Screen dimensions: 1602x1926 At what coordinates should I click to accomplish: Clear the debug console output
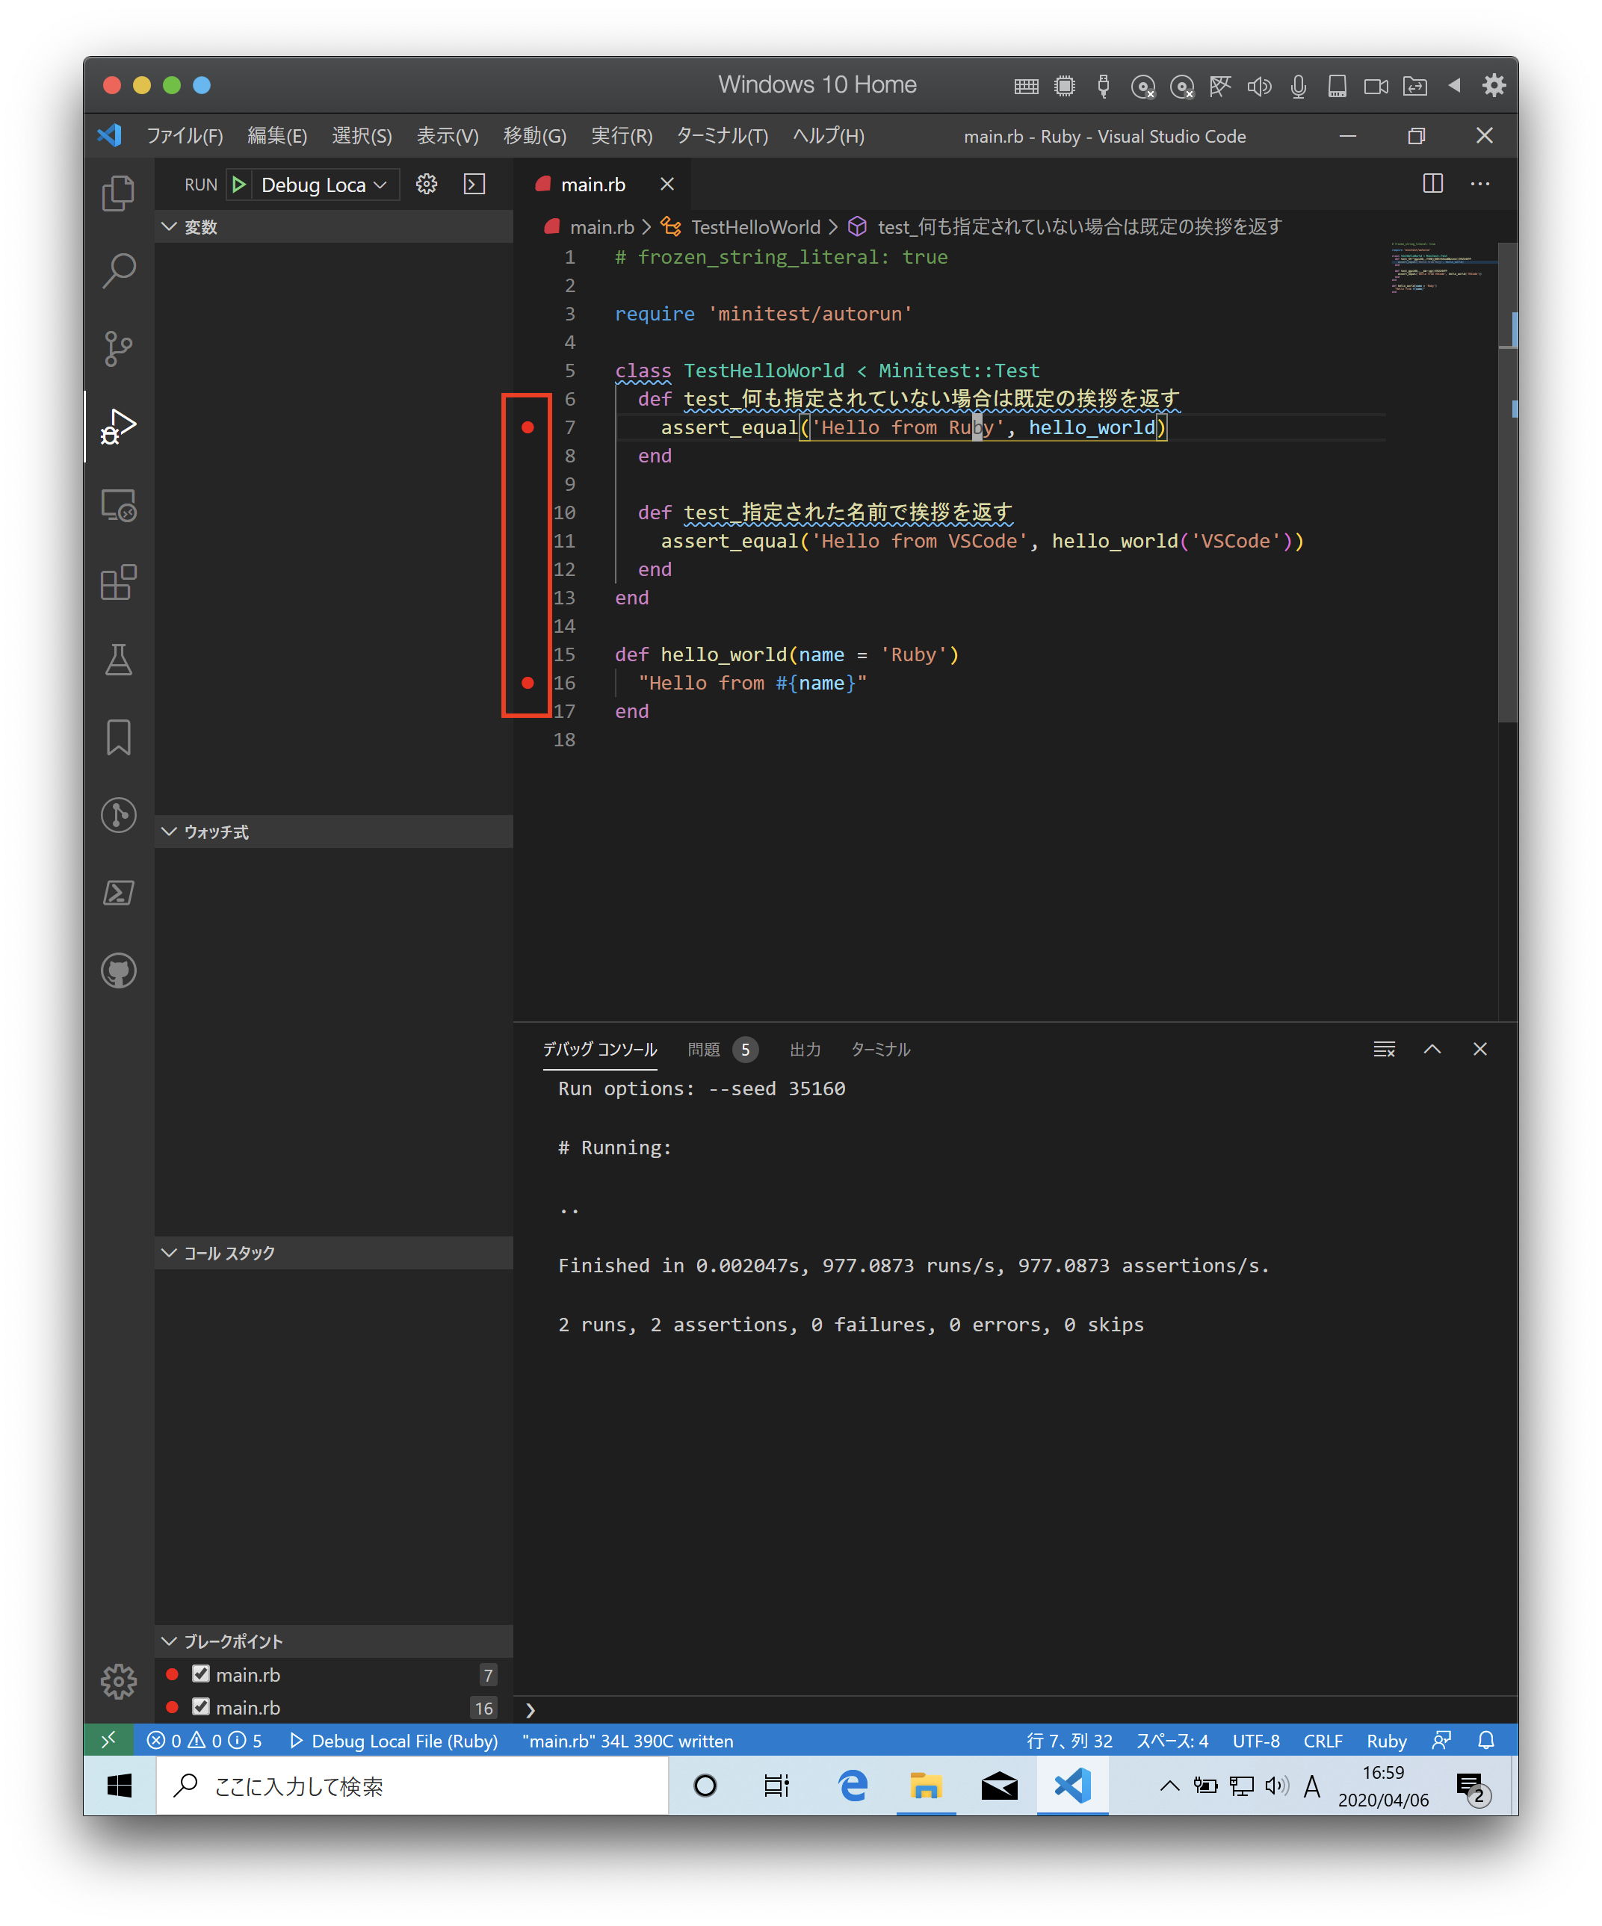click(1384, 1049)
